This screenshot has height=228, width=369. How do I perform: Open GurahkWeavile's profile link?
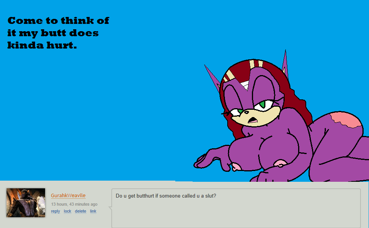click(x=68, y=196)
